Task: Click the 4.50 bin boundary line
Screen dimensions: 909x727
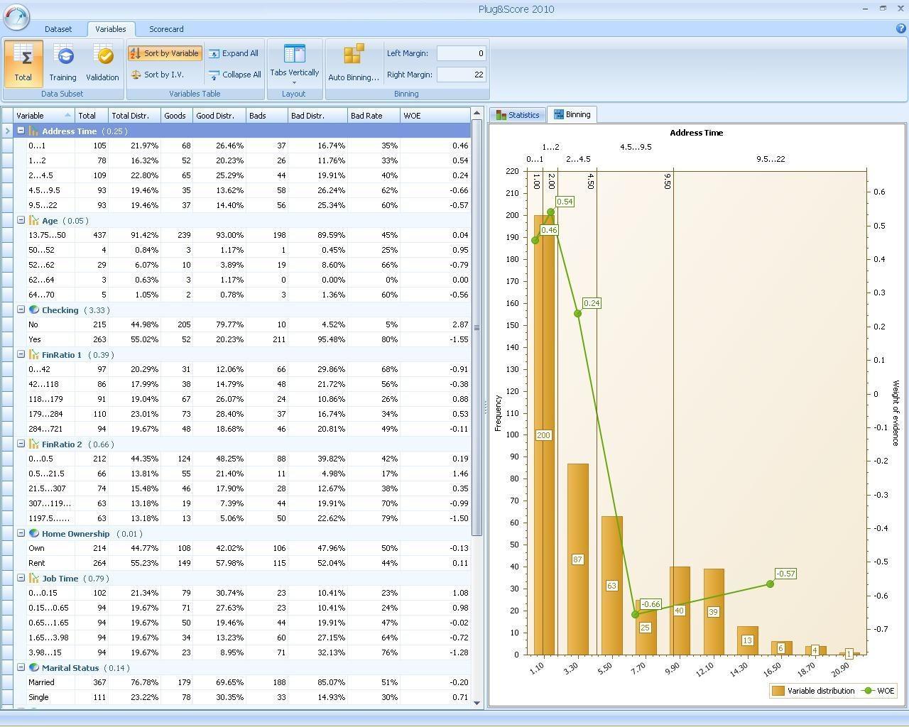Action: (x=597, y=412)
